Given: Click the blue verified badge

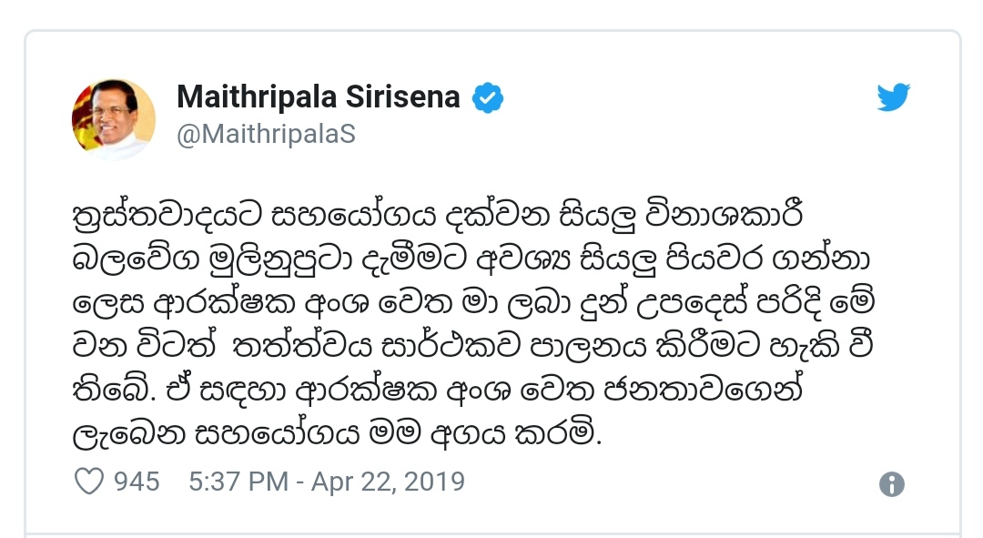Looking at the screenshot, I should tap(486, 96).
